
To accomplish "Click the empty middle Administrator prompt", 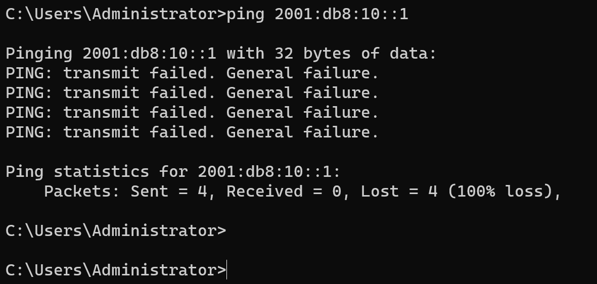I will click(x=116, y=231).
